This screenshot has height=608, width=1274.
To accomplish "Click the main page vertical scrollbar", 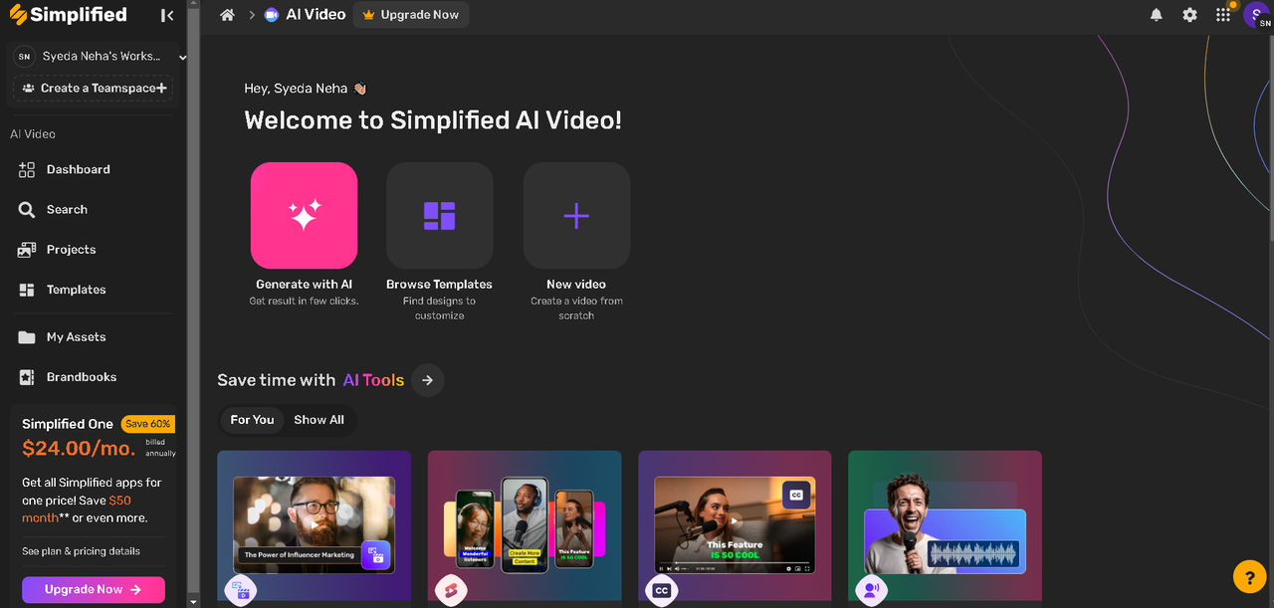I will [1270, 139].
